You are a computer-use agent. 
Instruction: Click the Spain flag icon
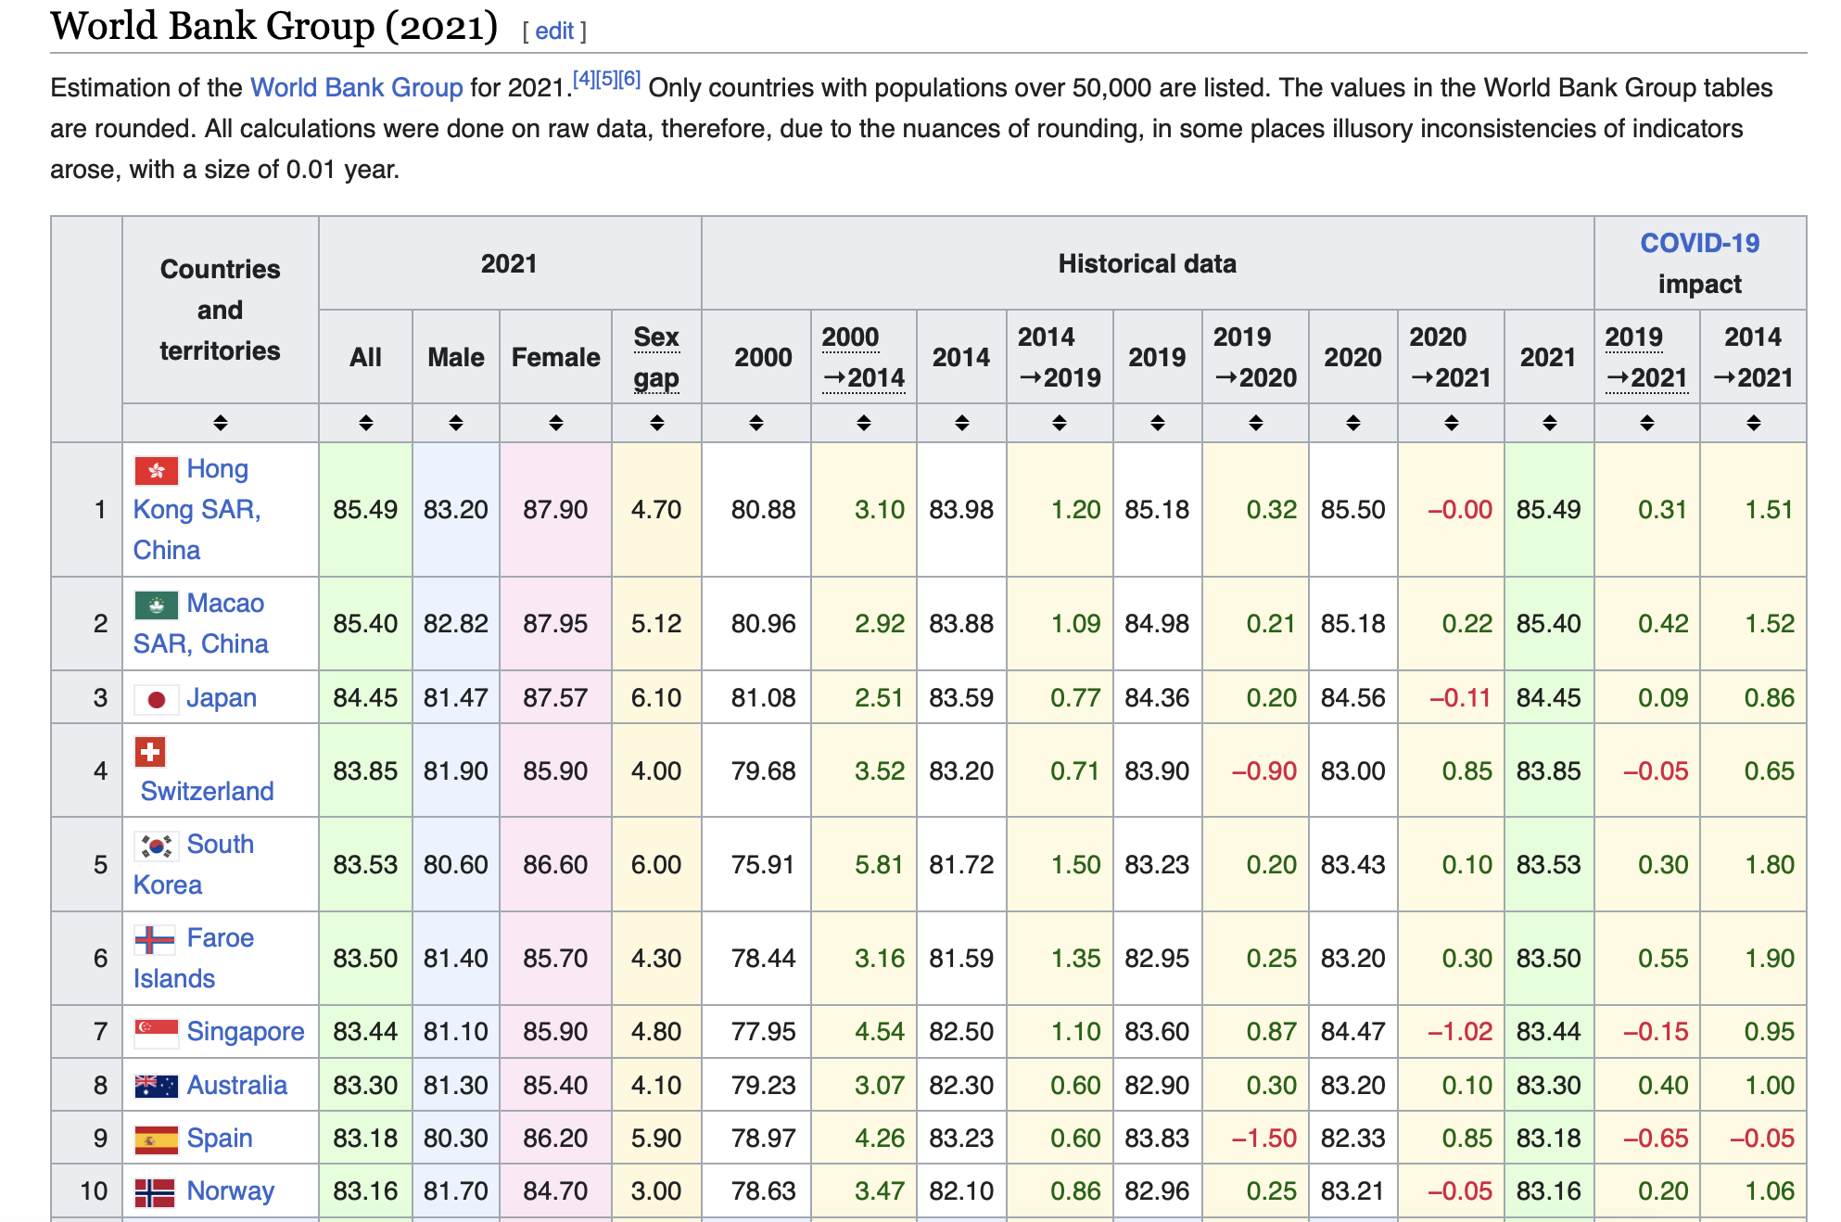[157, 1139]
